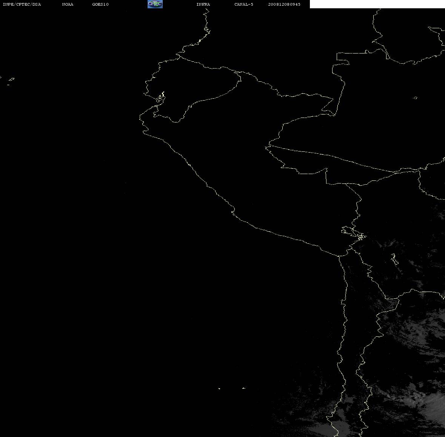Viewport: 445px width, 437px height.
Task: Click the "200812080945" timestamp
Action: (284, 4)
